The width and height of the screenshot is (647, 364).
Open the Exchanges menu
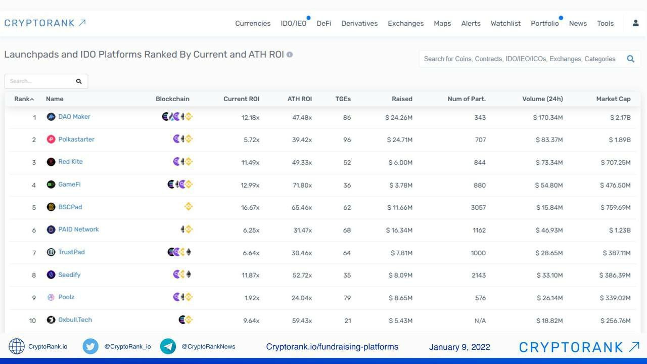coord(406,23)
